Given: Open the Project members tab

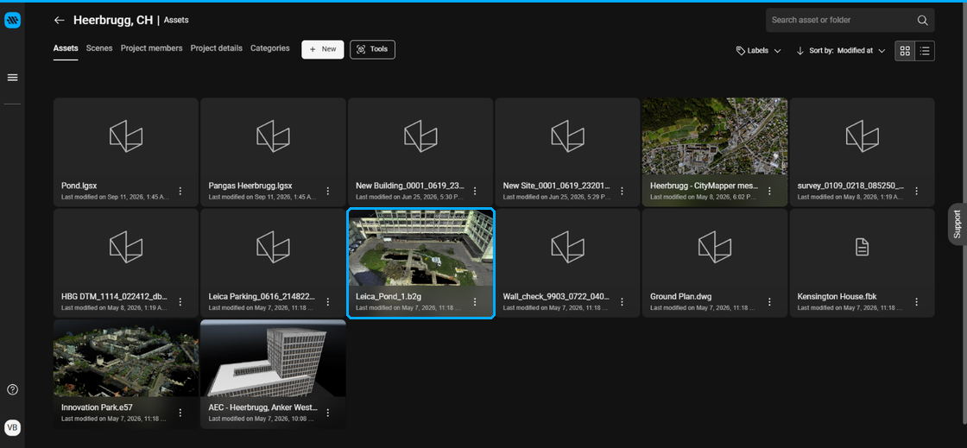Looking at the screenshot, I should tap(152, 48).
